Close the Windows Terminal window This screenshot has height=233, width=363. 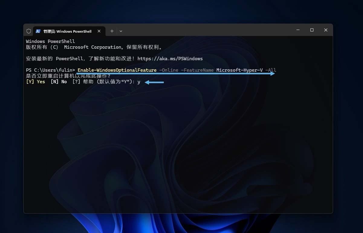coord(326,30)
